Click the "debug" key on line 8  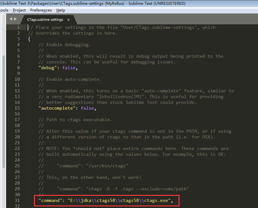point(48,68)
